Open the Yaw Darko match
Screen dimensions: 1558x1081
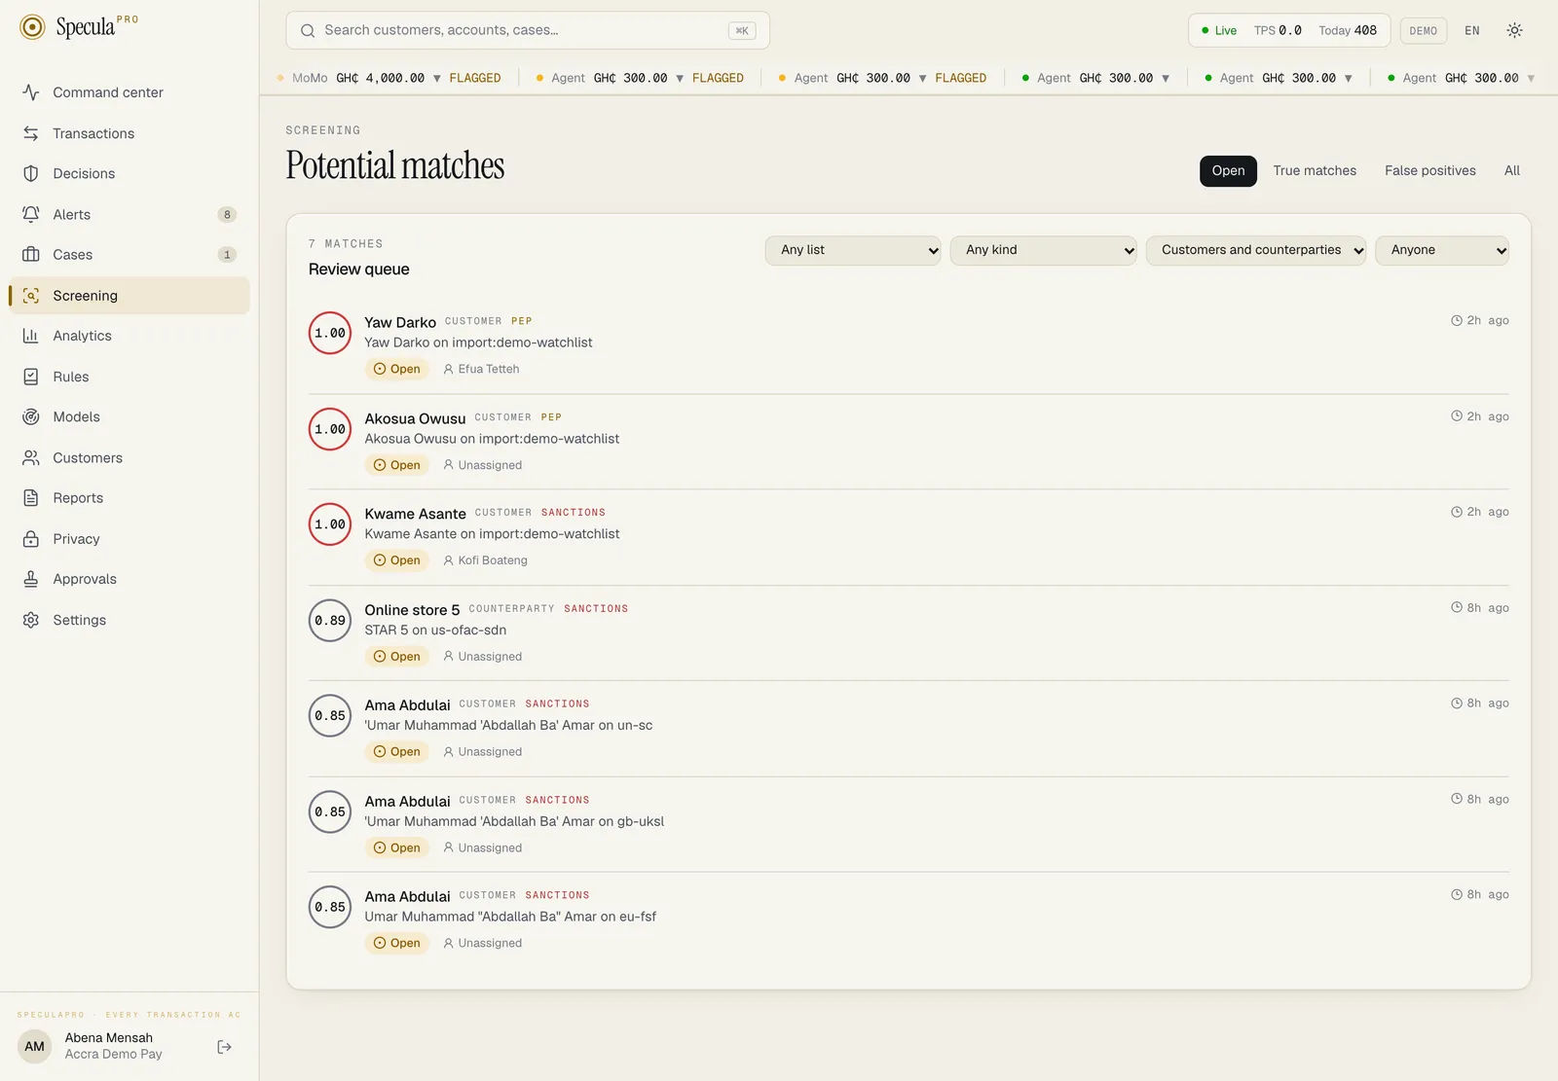909,345
